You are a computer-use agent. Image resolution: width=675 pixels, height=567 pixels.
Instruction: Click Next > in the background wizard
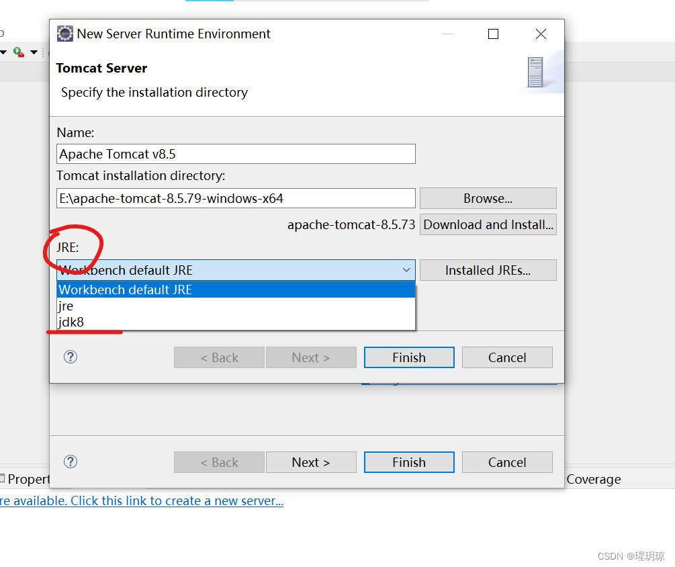(x=311, y=462)
